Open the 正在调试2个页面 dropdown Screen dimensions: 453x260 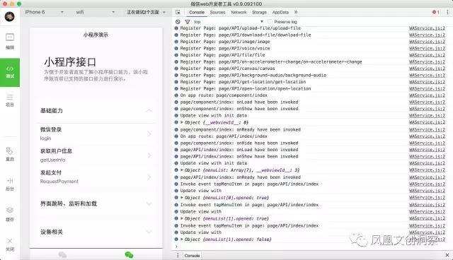pyautogui.click(x=146, y=12)
